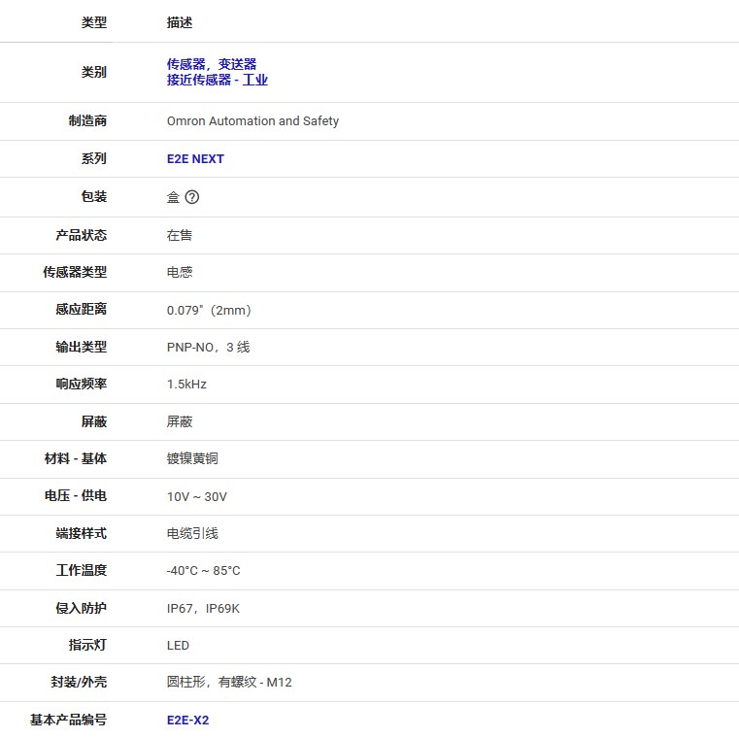739x738 pixels.
Task: Click the 10V ~ 30V supply voltage value
Action: click(196, 496)
